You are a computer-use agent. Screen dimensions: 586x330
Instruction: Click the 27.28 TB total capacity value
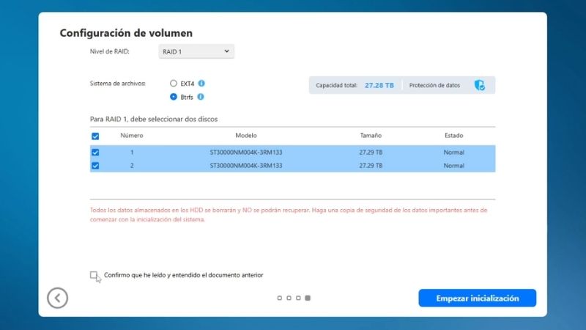pyautogui.click(x=379, y=85)
